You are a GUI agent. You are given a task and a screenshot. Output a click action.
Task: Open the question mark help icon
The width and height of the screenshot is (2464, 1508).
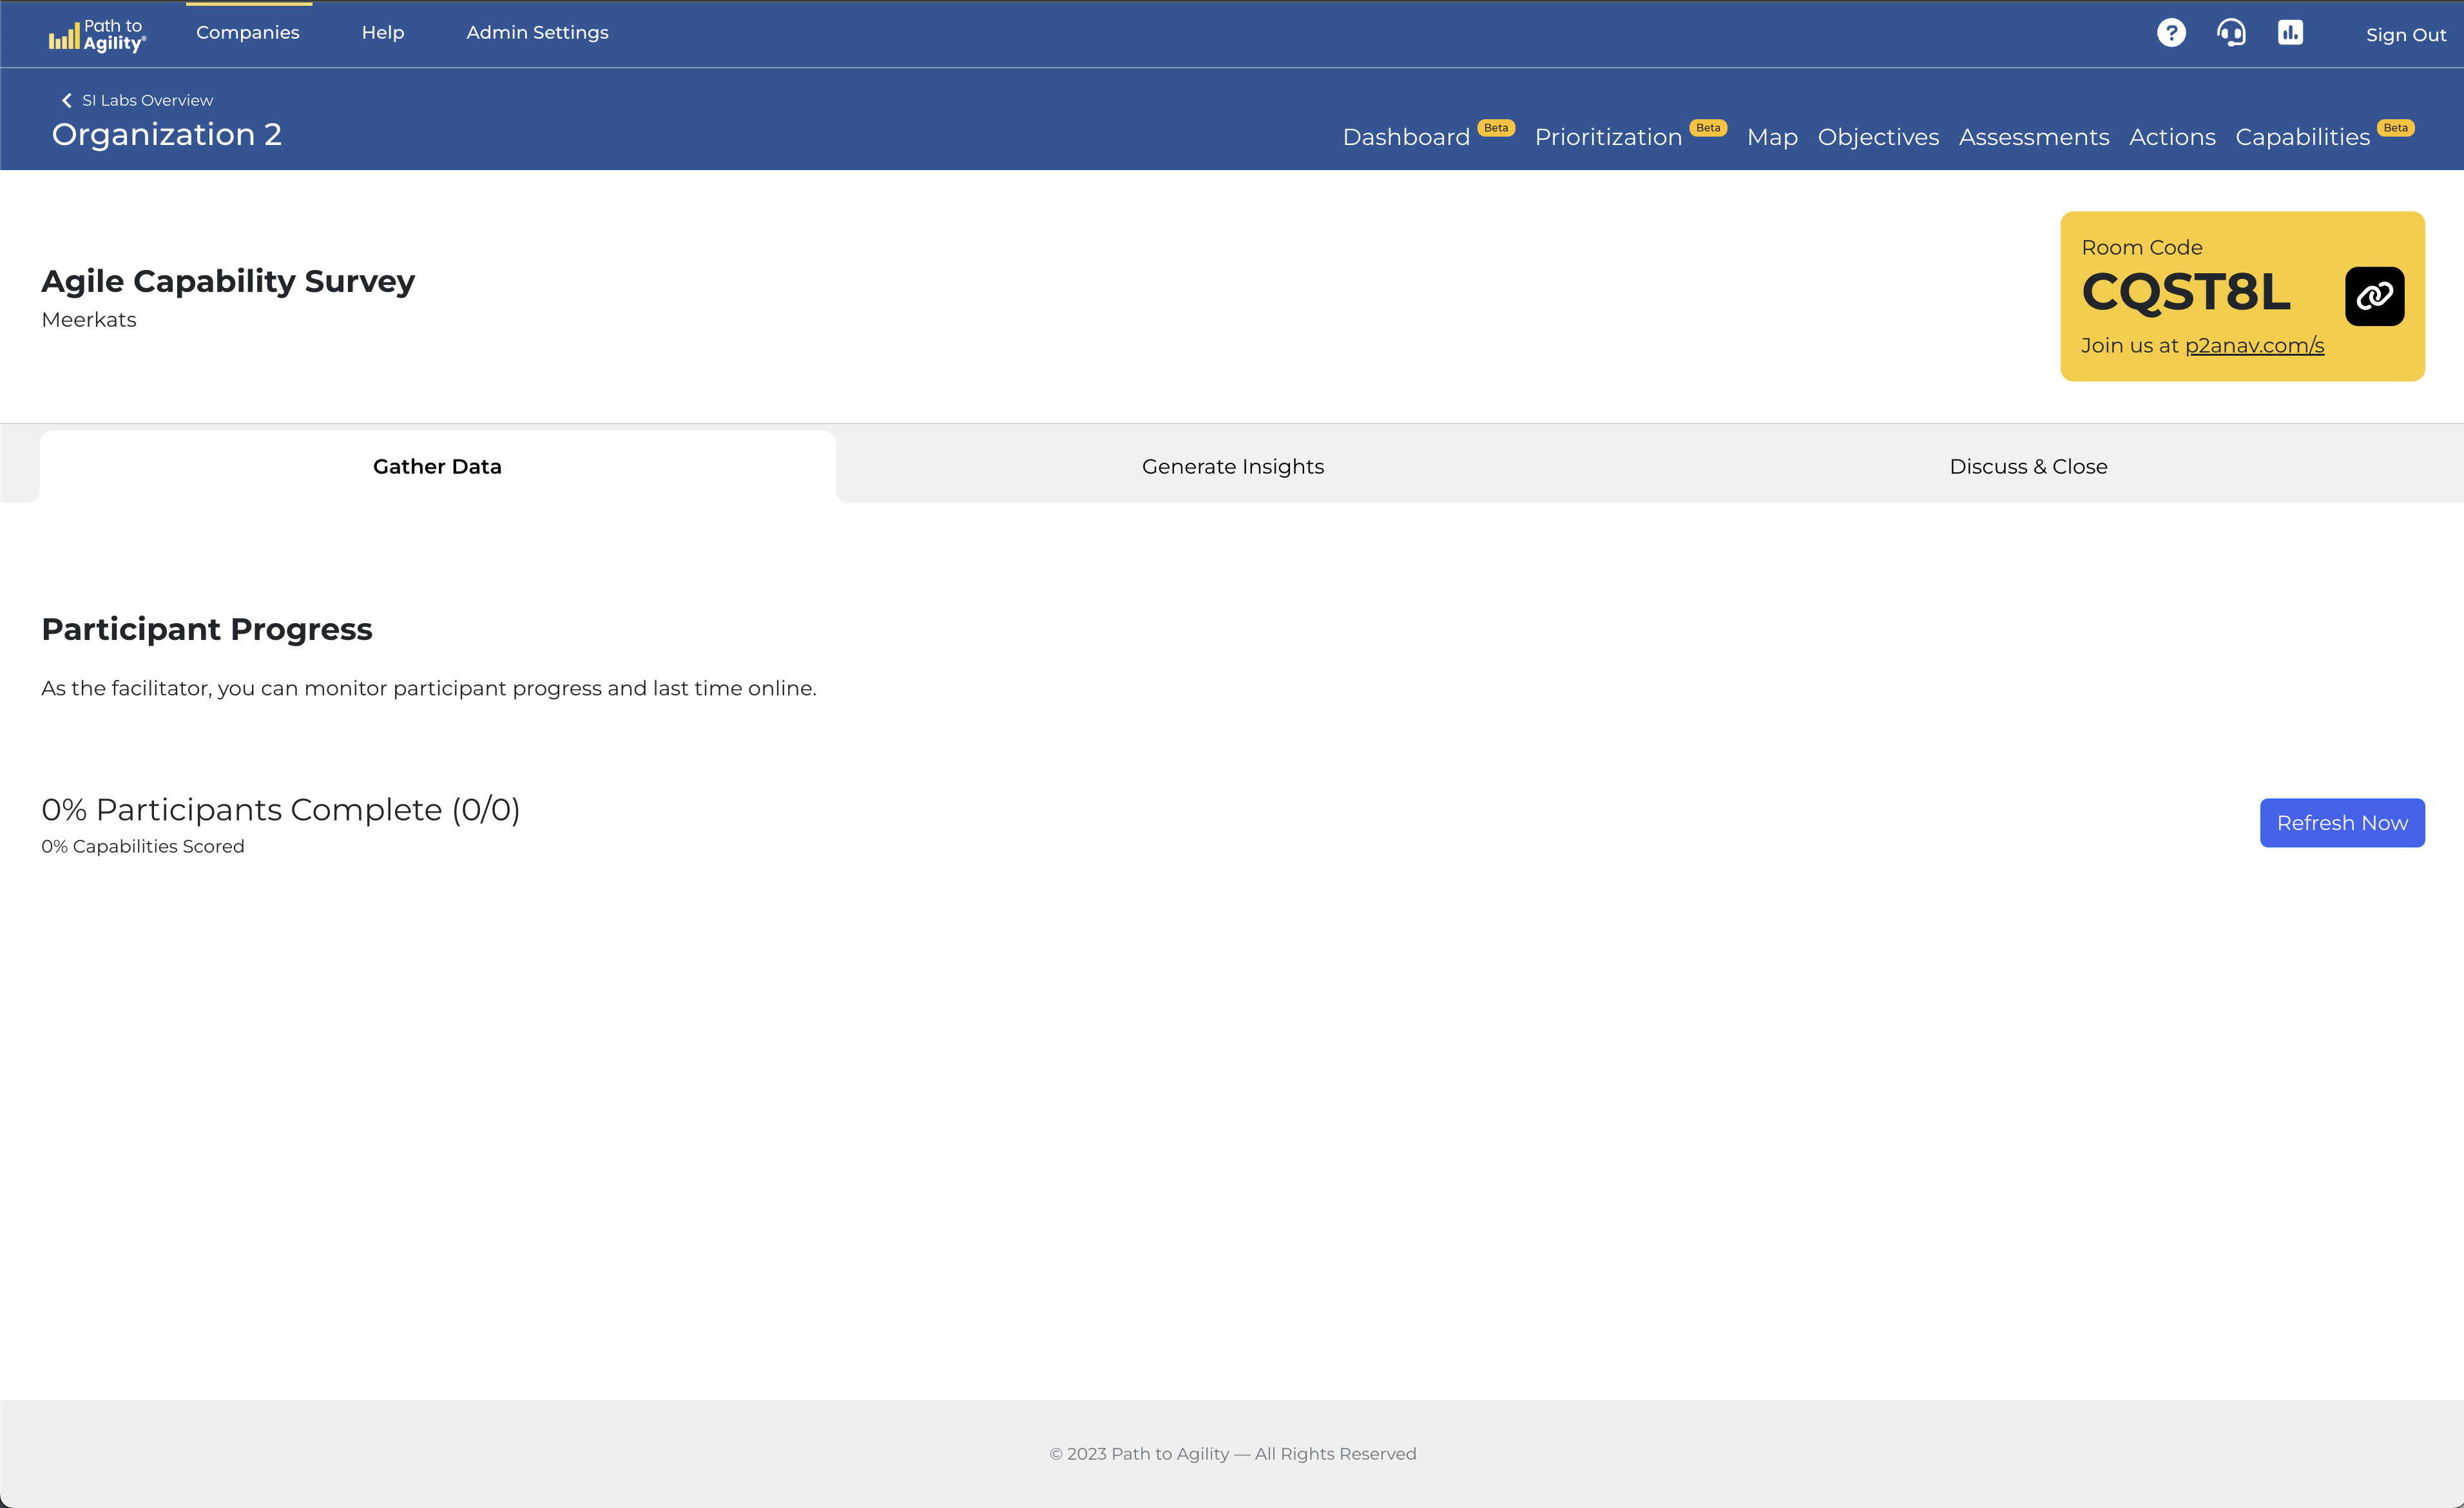pyautogui.click(x=2171, y=33)
